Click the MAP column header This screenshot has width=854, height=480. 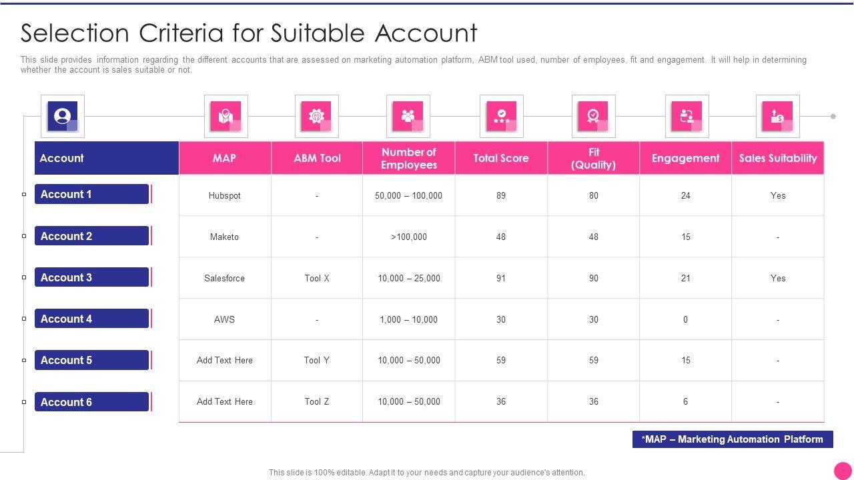click(x=224, y=158)
